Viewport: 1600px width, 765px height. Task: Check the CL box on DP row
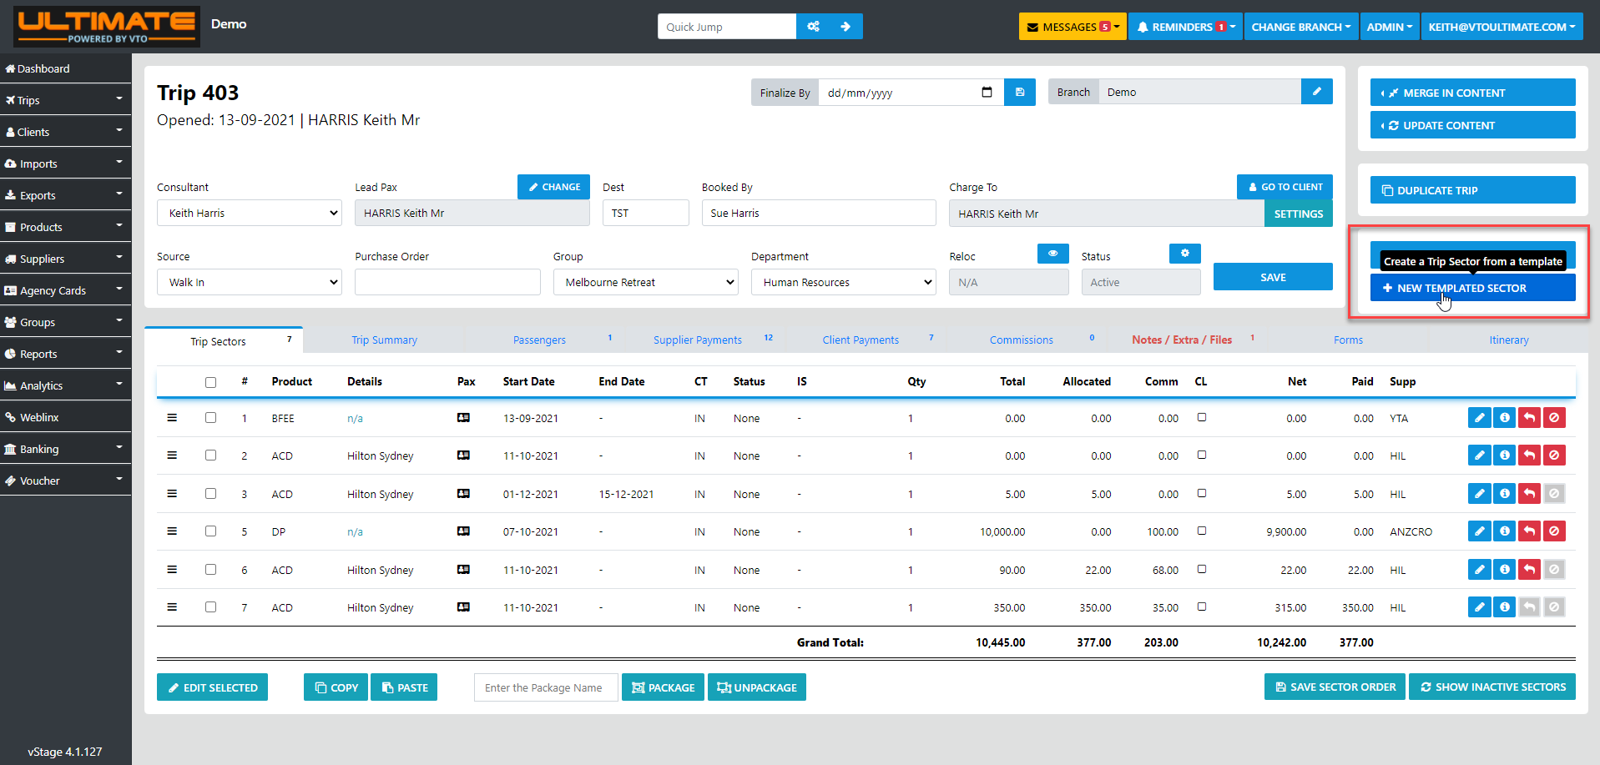[1202, 531]
